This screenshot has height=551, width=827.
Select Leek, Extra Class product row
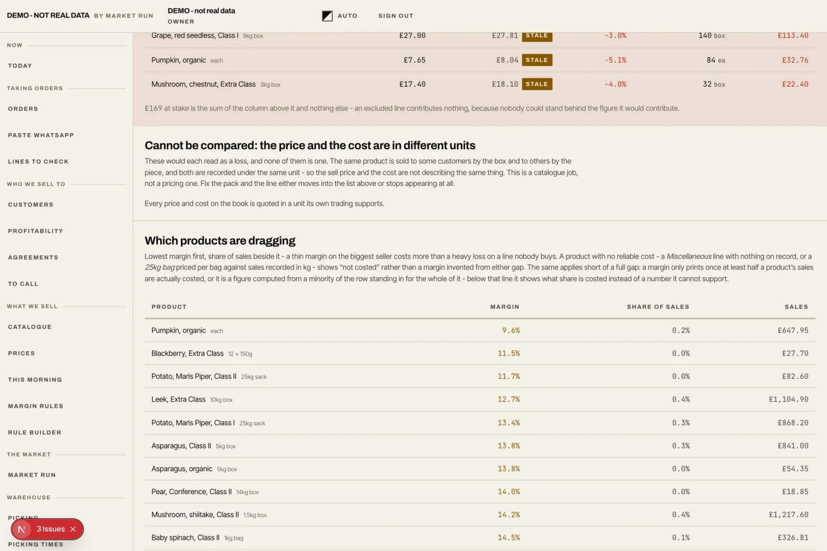click(x=480, y=400)
